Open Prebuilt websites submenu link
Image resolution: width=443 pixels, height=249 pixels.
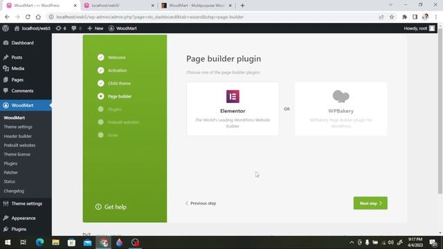[x=19, y=145]
